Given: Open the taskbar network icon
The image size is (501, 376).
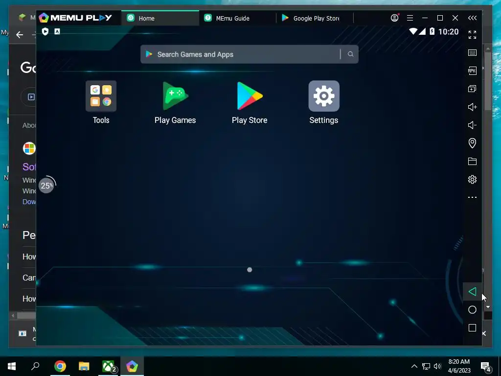Looking at the screenshot, I should (x=426, y=366).
